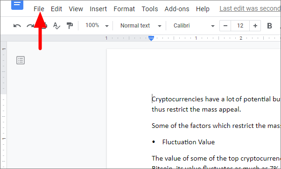Click the Redo arrow icon

30,26
